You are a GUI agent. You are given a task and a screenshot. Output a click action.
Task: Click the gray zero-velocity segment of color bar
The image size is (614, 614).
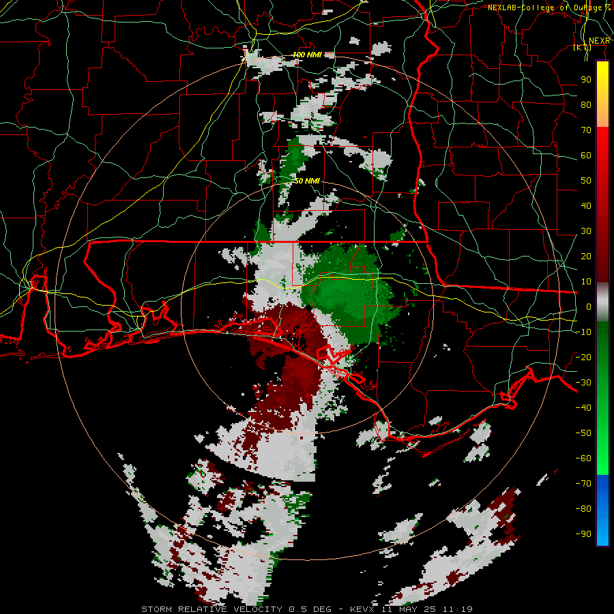(602, 302)
